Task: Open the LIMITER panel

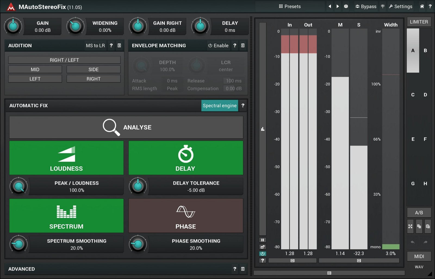Action: (419, 22)
